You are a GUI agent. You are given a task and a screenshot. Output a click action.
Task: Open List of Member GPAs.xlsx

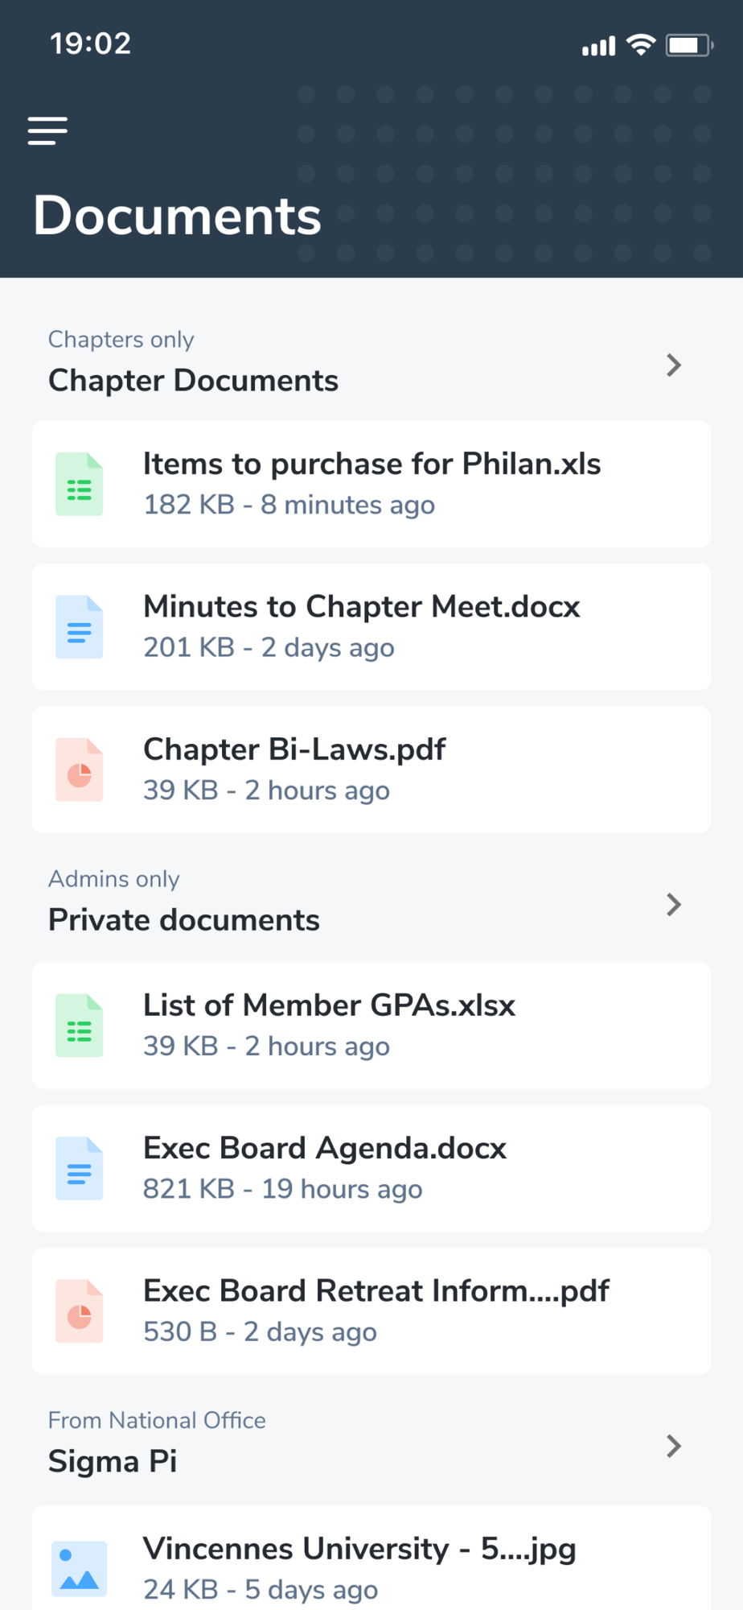[x=371, y=1026]
